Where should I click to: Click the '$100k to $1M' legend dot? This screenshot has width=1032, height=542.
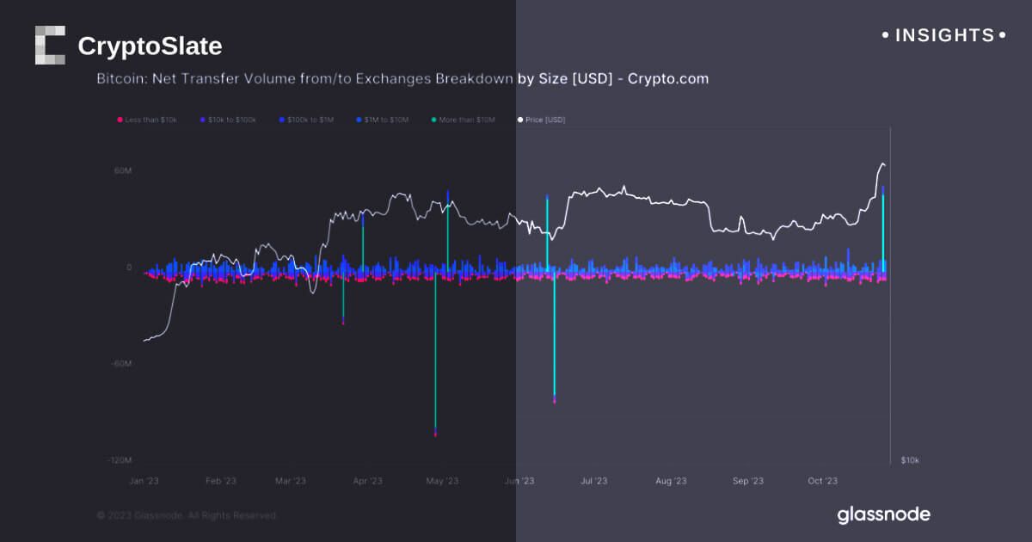click(281, 120)
